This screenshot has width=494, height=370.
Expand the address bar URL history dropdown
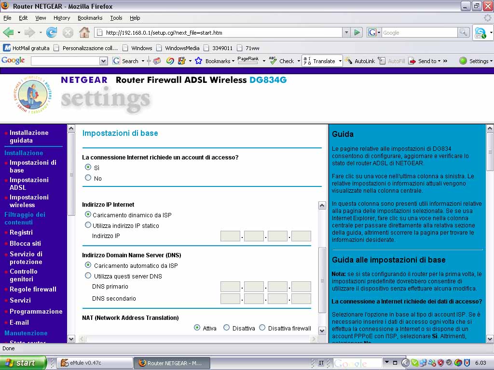click(x=346, y=32)
